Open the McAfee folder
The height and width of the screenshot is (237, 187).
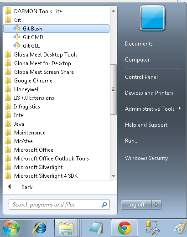click(56, 141)
